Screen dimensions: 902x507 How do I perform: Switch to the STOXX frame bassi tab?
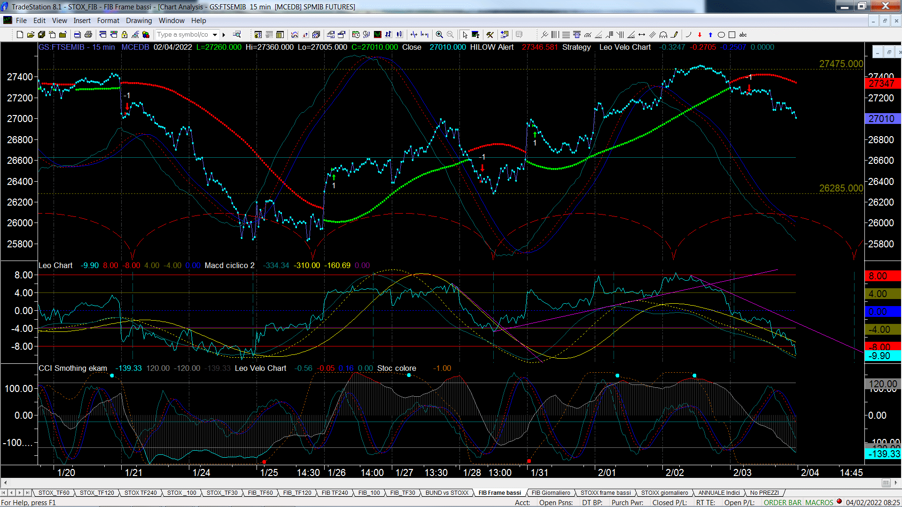pos(606,493)
